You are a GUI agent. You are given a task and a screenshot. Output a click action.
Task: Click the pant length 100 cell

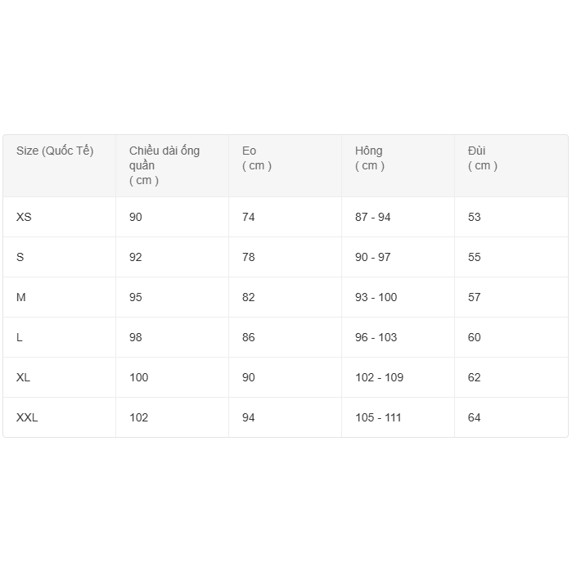139,378
